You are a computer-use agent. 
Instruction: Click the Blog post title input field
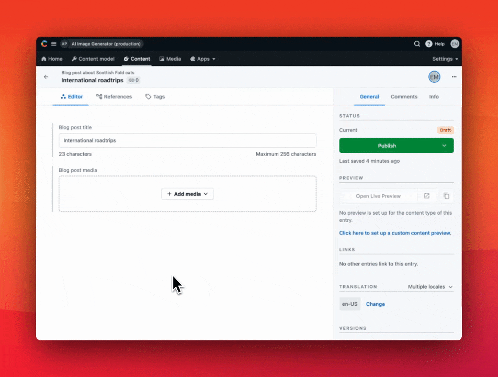(187, 140)
